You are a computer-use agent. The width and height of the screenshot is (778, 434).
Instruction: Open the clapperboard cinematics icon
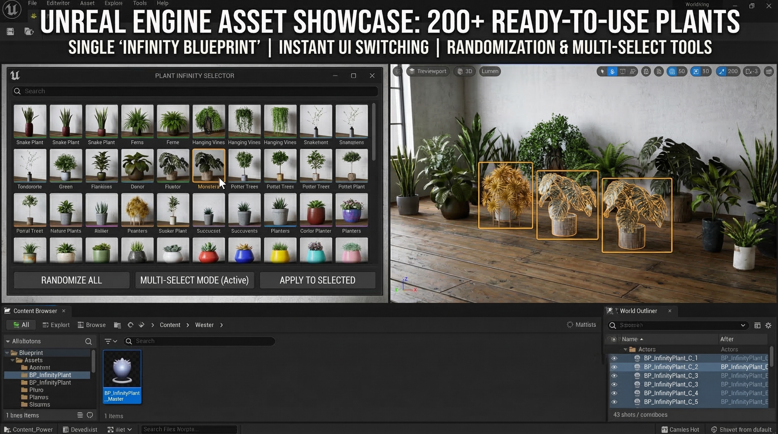click(10, 32)
